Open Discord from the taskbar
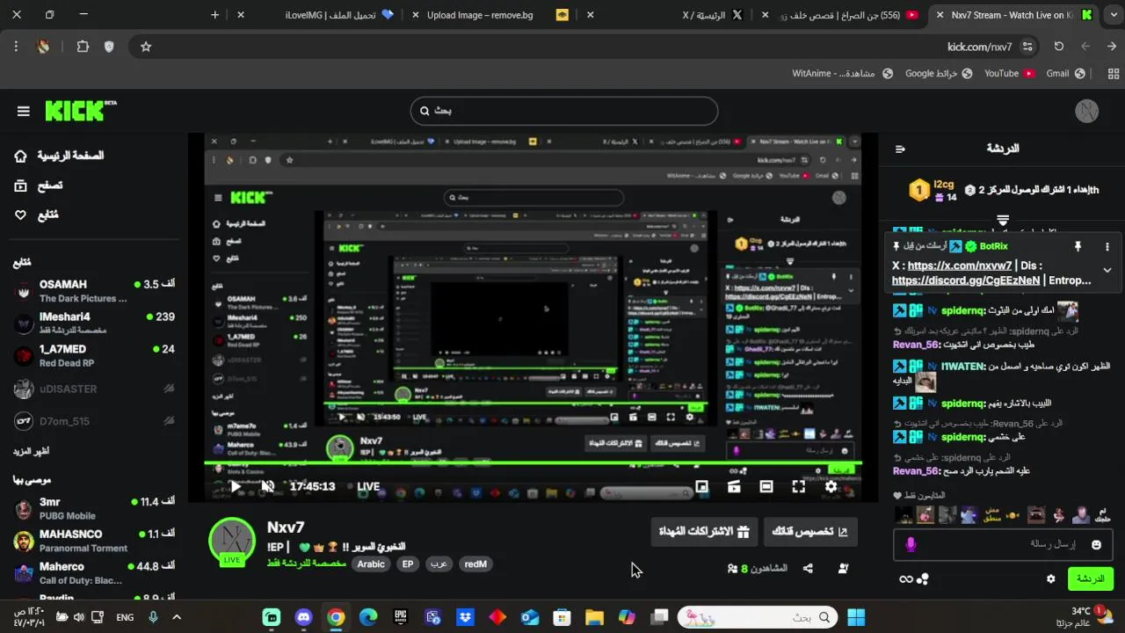Screen dimensions: 1125x633 (x=303, y=617)
